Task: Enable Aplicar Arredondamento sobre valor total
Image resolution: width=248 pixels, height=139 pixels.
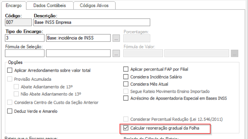Action: [x=10, y=71]
